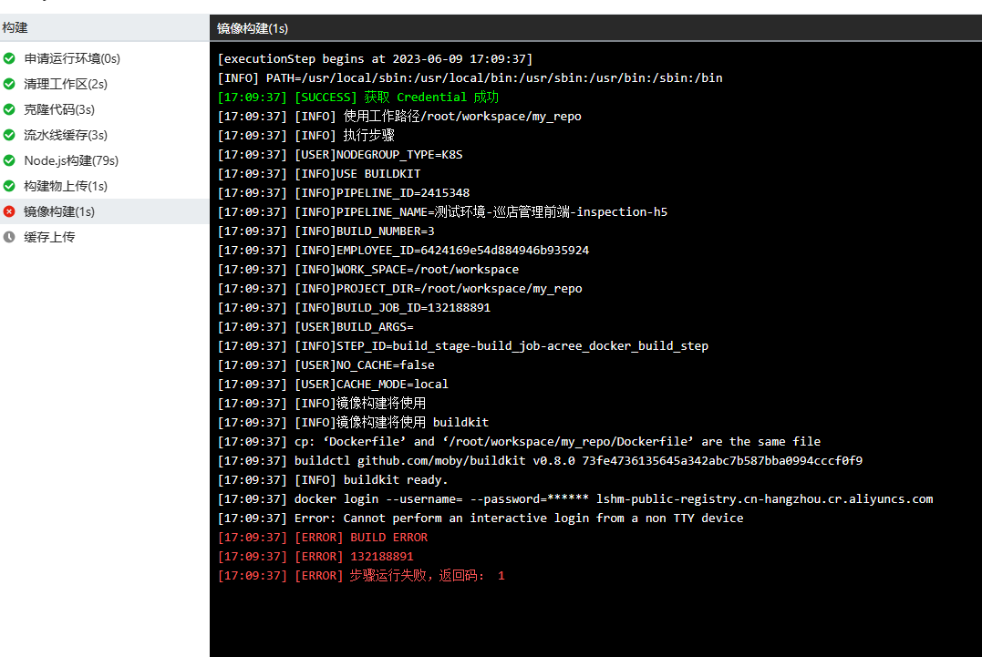Click green success icon beside 申请运行环境(0s)
The height and width of the screenshot is (657, 982).
tap(9, 59)
